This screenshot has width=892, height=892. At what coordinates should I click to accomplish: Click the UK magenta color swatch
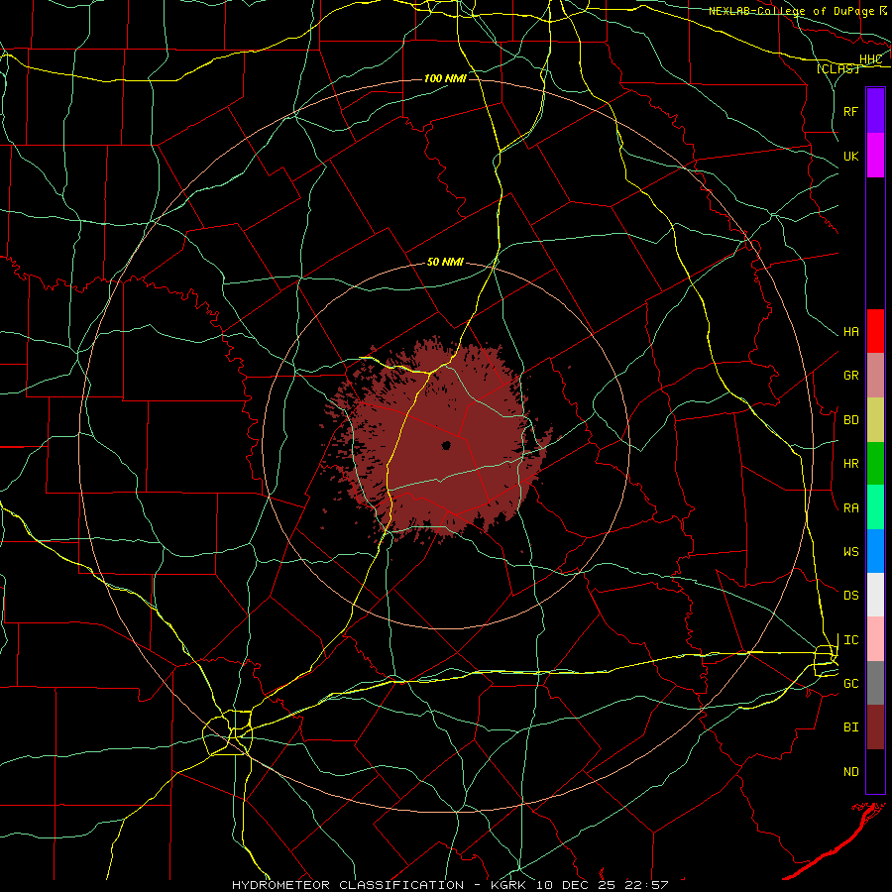[x=875, y=156]
